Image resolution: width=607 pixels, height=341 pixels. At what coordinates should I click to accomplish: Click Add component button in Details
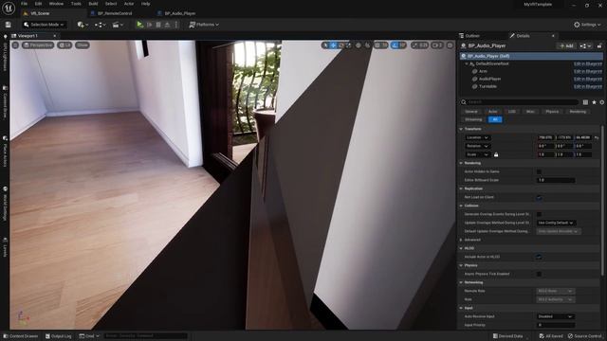coord(566,45)
